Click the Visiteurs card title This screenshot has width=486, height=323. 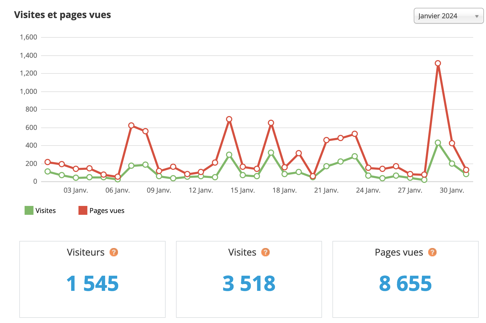pyautogui.click(x=86, y=252)
